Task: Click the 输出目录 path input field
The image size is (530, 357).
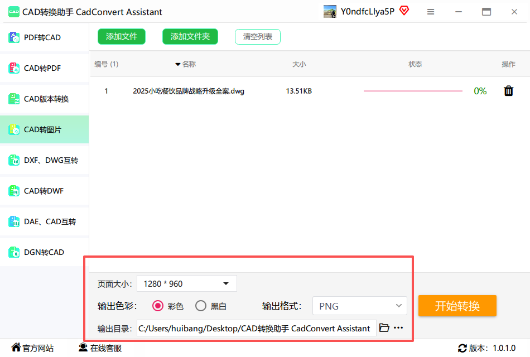Action: coord(255,329)
